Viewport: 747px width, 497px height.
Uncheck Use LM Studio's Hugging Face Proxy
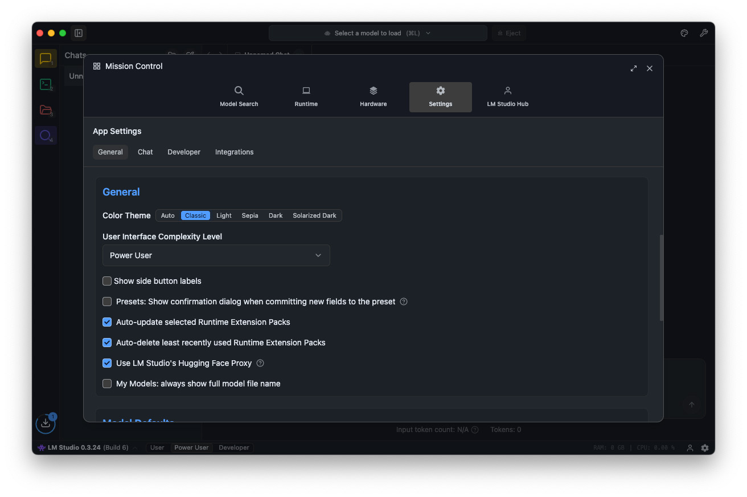click(x=107, y=363)
